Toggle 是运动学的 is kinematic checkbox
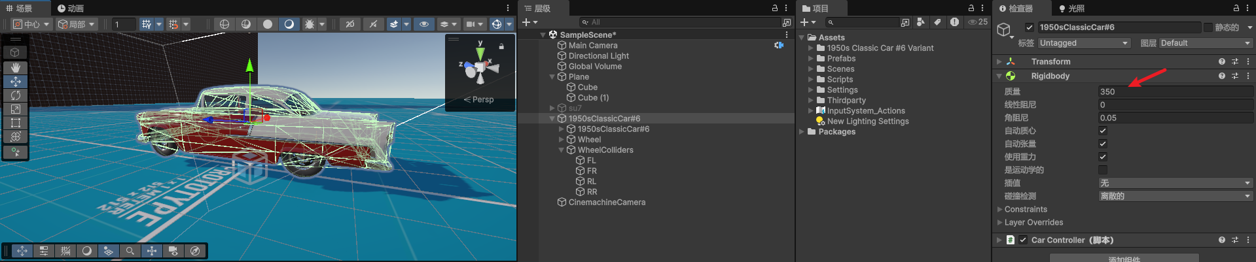This screenshot has width=1256, height=262. pos(1103,170)
